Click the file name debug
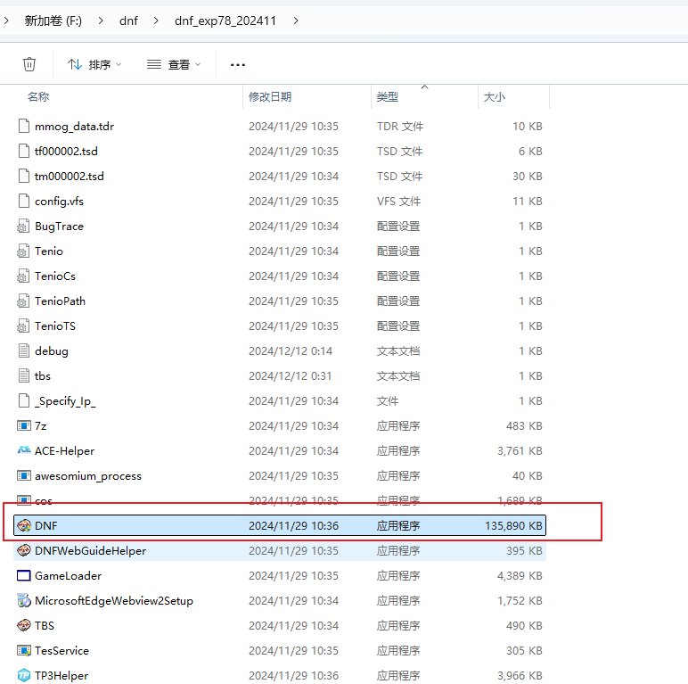Viewport: 688px width, 684px height. pos(52,351)
